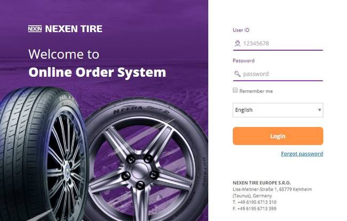Click the N'FERA Sport tire with five-spoke rim
This screenshot has width=347, height=221.
146,160
